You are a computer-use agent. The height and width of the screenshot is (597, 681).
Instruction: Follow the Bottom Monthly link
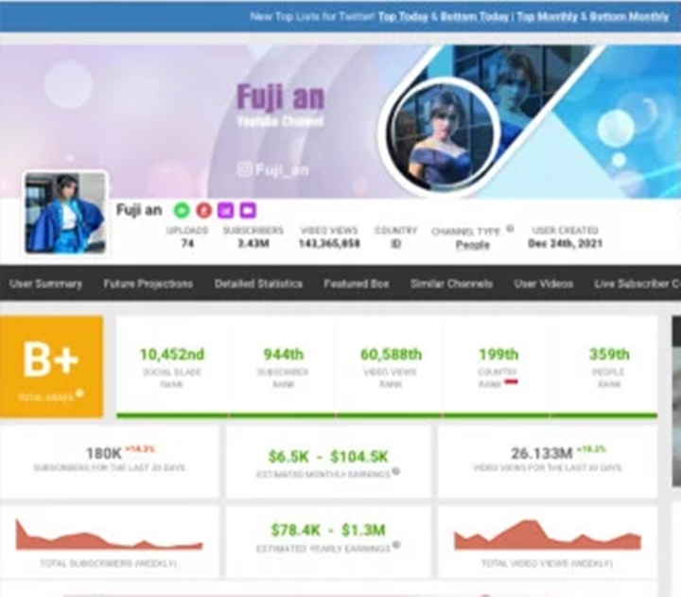(x=629, y=17)
